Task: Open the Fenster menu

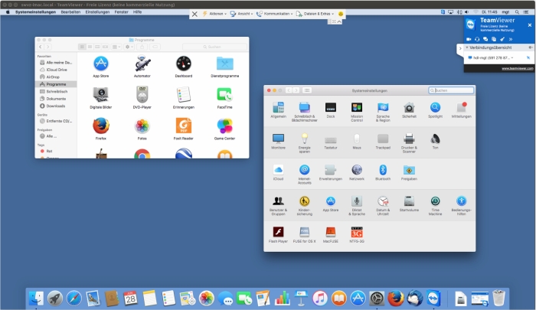Action: pyautogui.click(x=121, y=12)
